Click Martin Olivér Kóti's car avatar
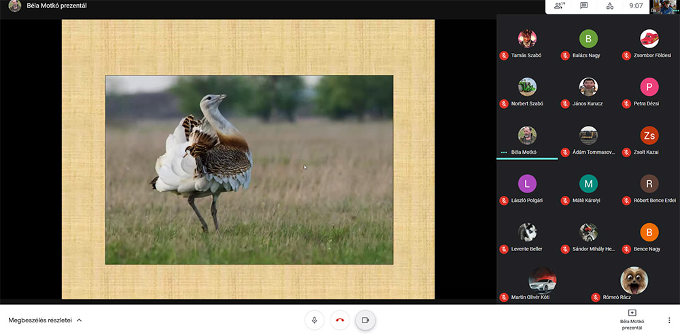The height and width of the screenshot is (334, 680). (543, 281)
